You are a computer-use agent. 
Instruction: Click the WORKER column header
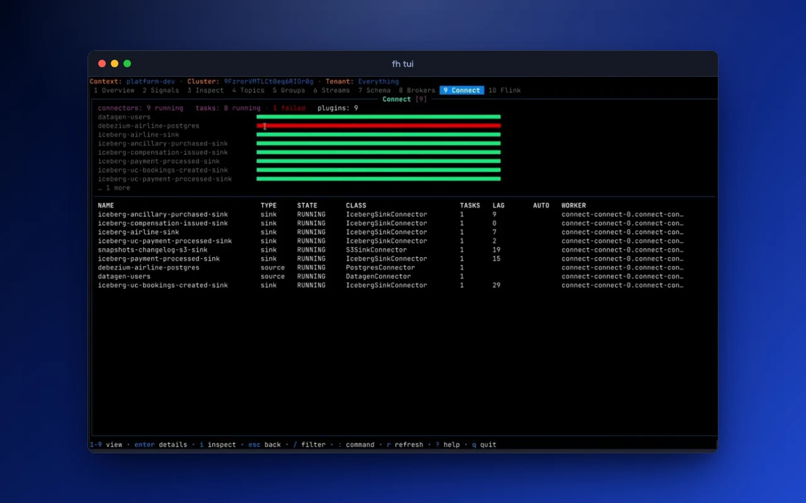[x=574, y=206]
